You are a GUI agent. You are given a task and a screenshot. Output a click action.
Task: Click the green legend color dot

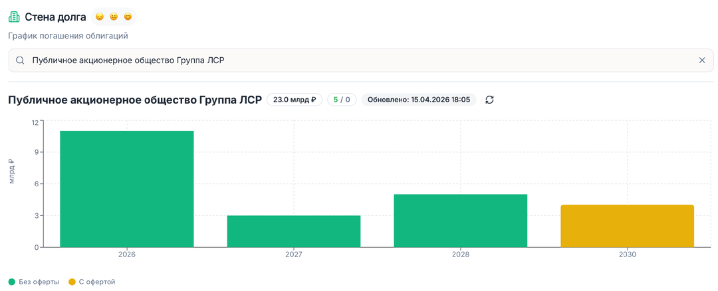12,282
